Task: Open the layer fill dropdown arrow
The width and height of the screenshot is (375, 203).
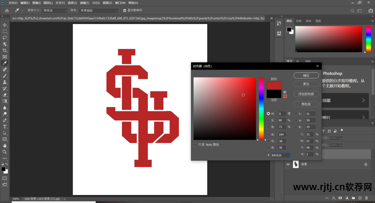Action: (341, 145)
